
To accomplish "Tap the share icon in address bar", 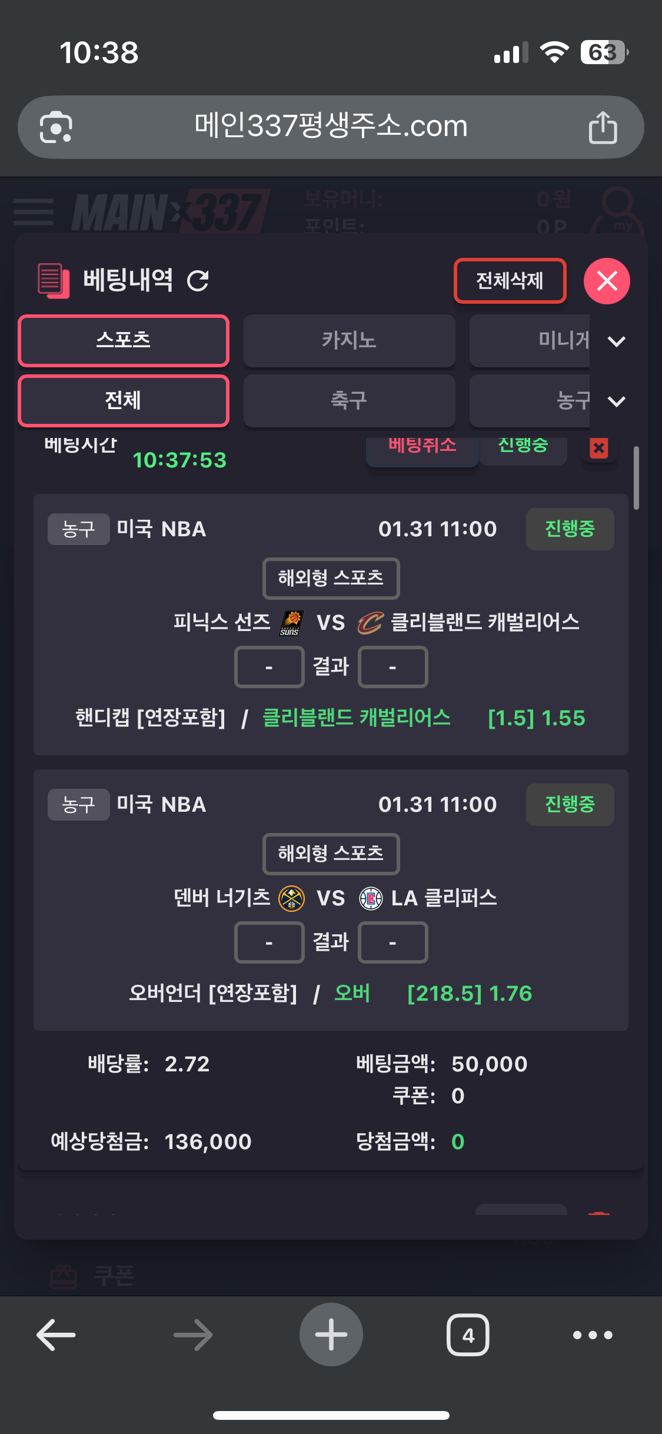I will click(x=603, y=127).
